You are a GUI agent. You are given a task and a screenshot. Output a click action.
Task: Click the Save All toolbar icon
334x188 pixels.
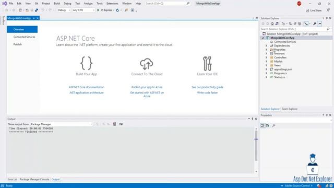point(37,10)
